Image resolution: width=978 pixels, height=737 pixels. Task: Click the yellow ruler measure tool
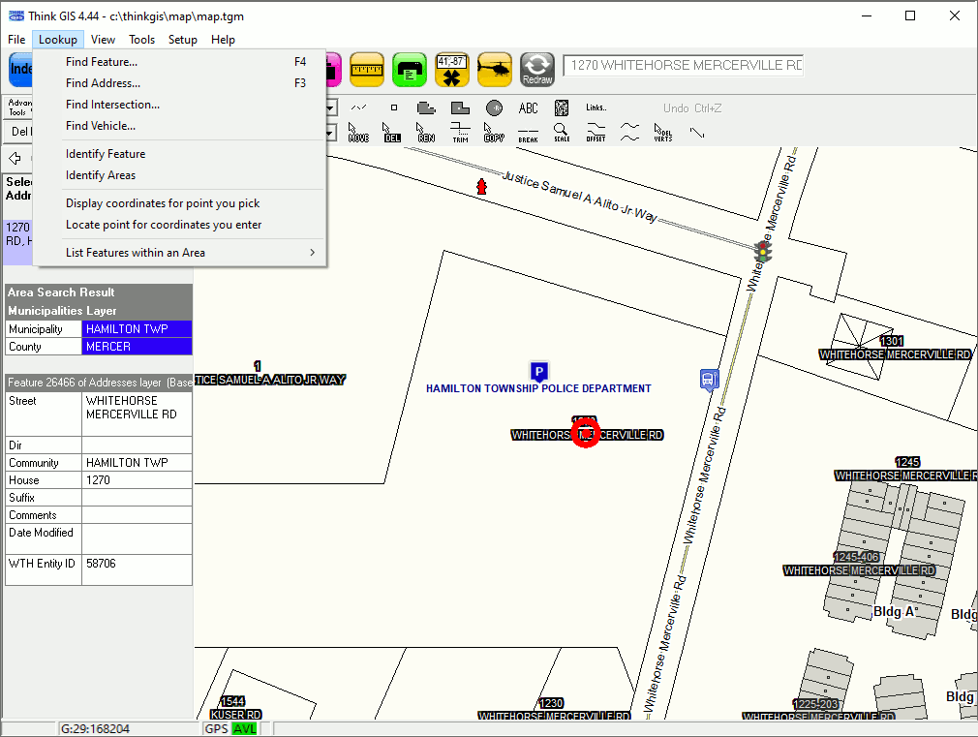click(x=367, y=70)
